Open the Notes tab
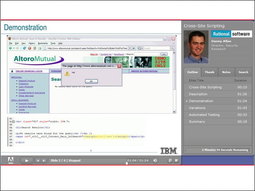 (226, 72)
